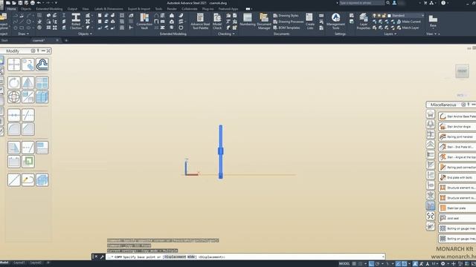Click the Undo arrow in quick access toolbar
Screen dimensions: 476x267
[x=39, y=3]
